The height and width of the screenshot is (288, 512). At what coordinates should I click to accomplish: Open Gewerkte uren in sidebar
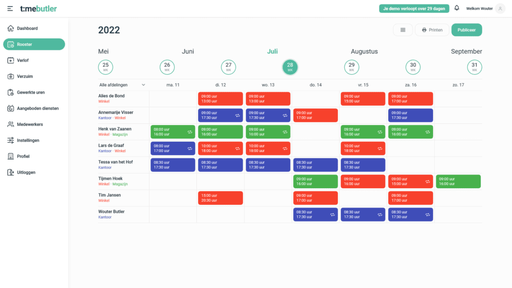30,93
